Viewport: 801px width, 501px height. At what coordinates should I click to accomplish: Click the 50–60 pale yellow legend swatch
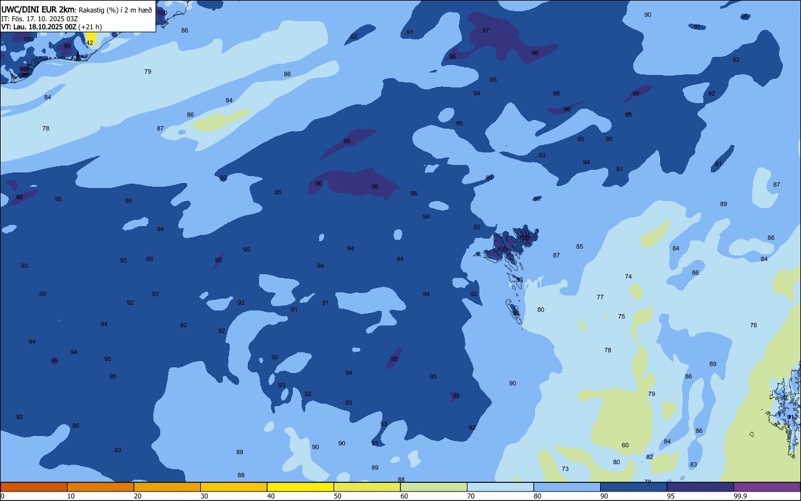(367, 487)
